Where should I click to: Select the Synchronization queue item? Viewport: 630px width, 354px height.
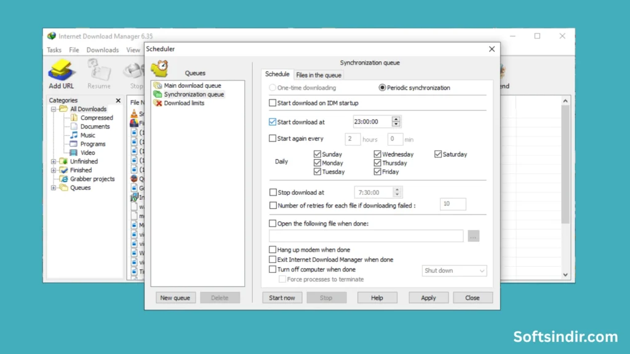pos(193,95)
